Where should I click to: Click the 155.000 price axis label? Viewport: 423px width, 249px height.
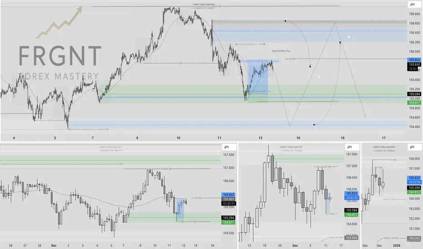pyautogui.click(x=414, y=99)
